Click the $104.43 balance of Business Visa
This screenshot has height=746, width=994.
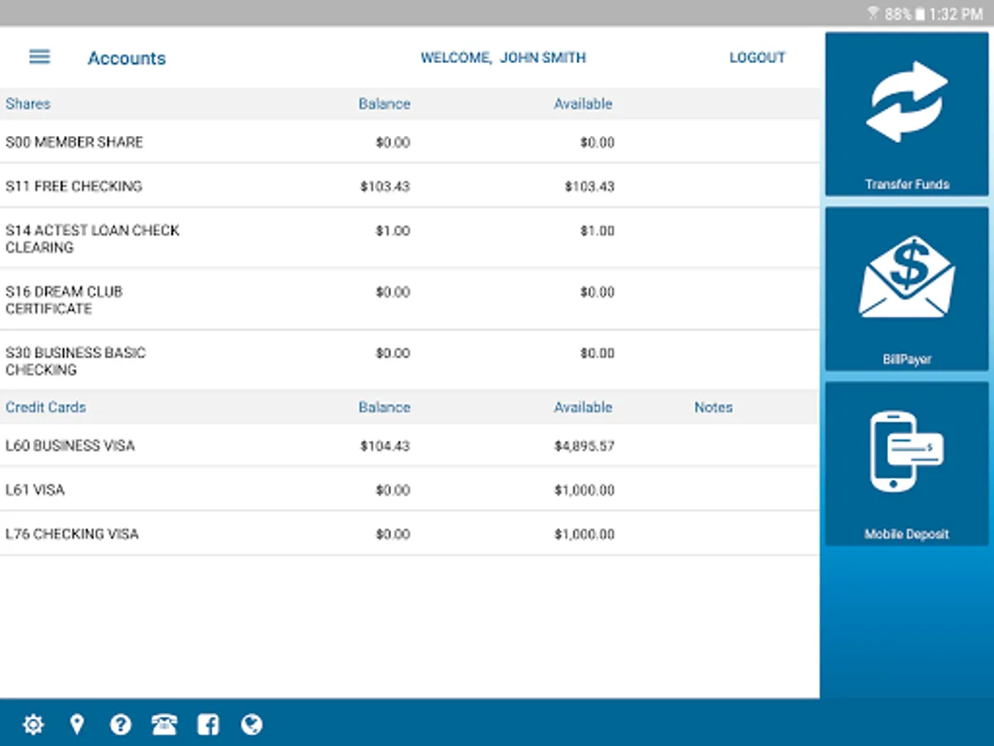click(x=385, y=446)
